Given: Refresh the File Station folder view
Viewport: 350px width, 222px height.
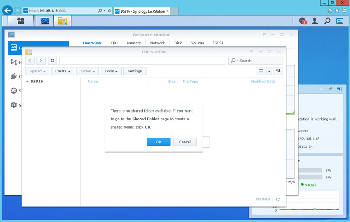Looking at the screenshot, I should point(52,61).
